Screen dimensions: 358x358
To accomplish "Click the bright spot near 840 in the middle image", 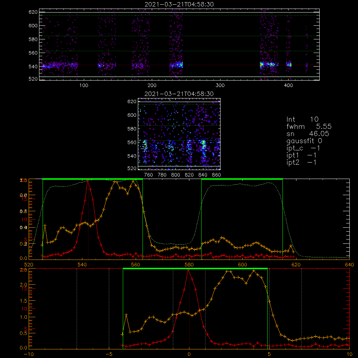I will pyautogui.click(x=203, y=145).
